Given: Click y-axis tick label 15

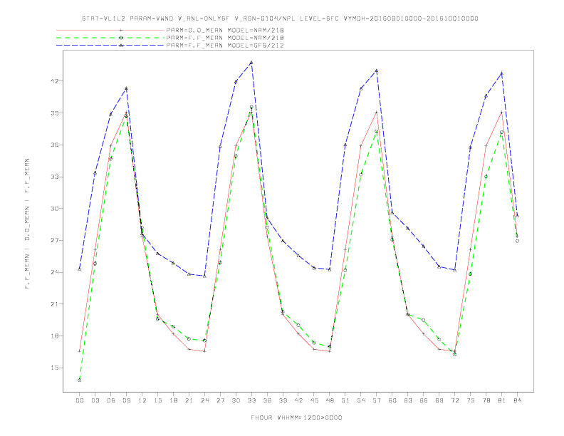Looking at the screenshot, I should [x=54, y=368].
